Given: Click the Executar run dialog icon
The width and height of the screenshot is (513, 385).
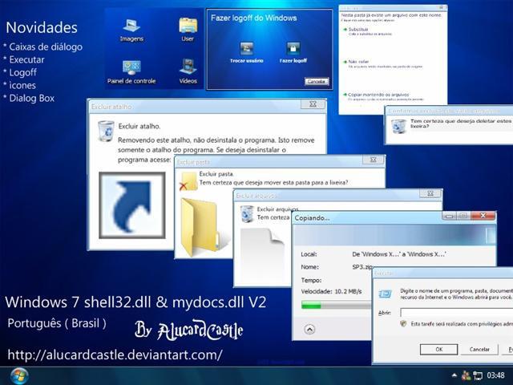Looking at the screenshot, I should tap(385, 294).
